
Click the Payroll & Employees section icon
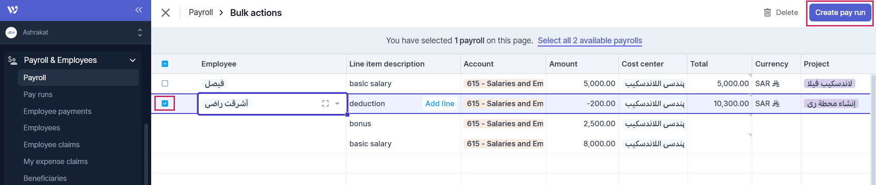[x=13, y=60]
